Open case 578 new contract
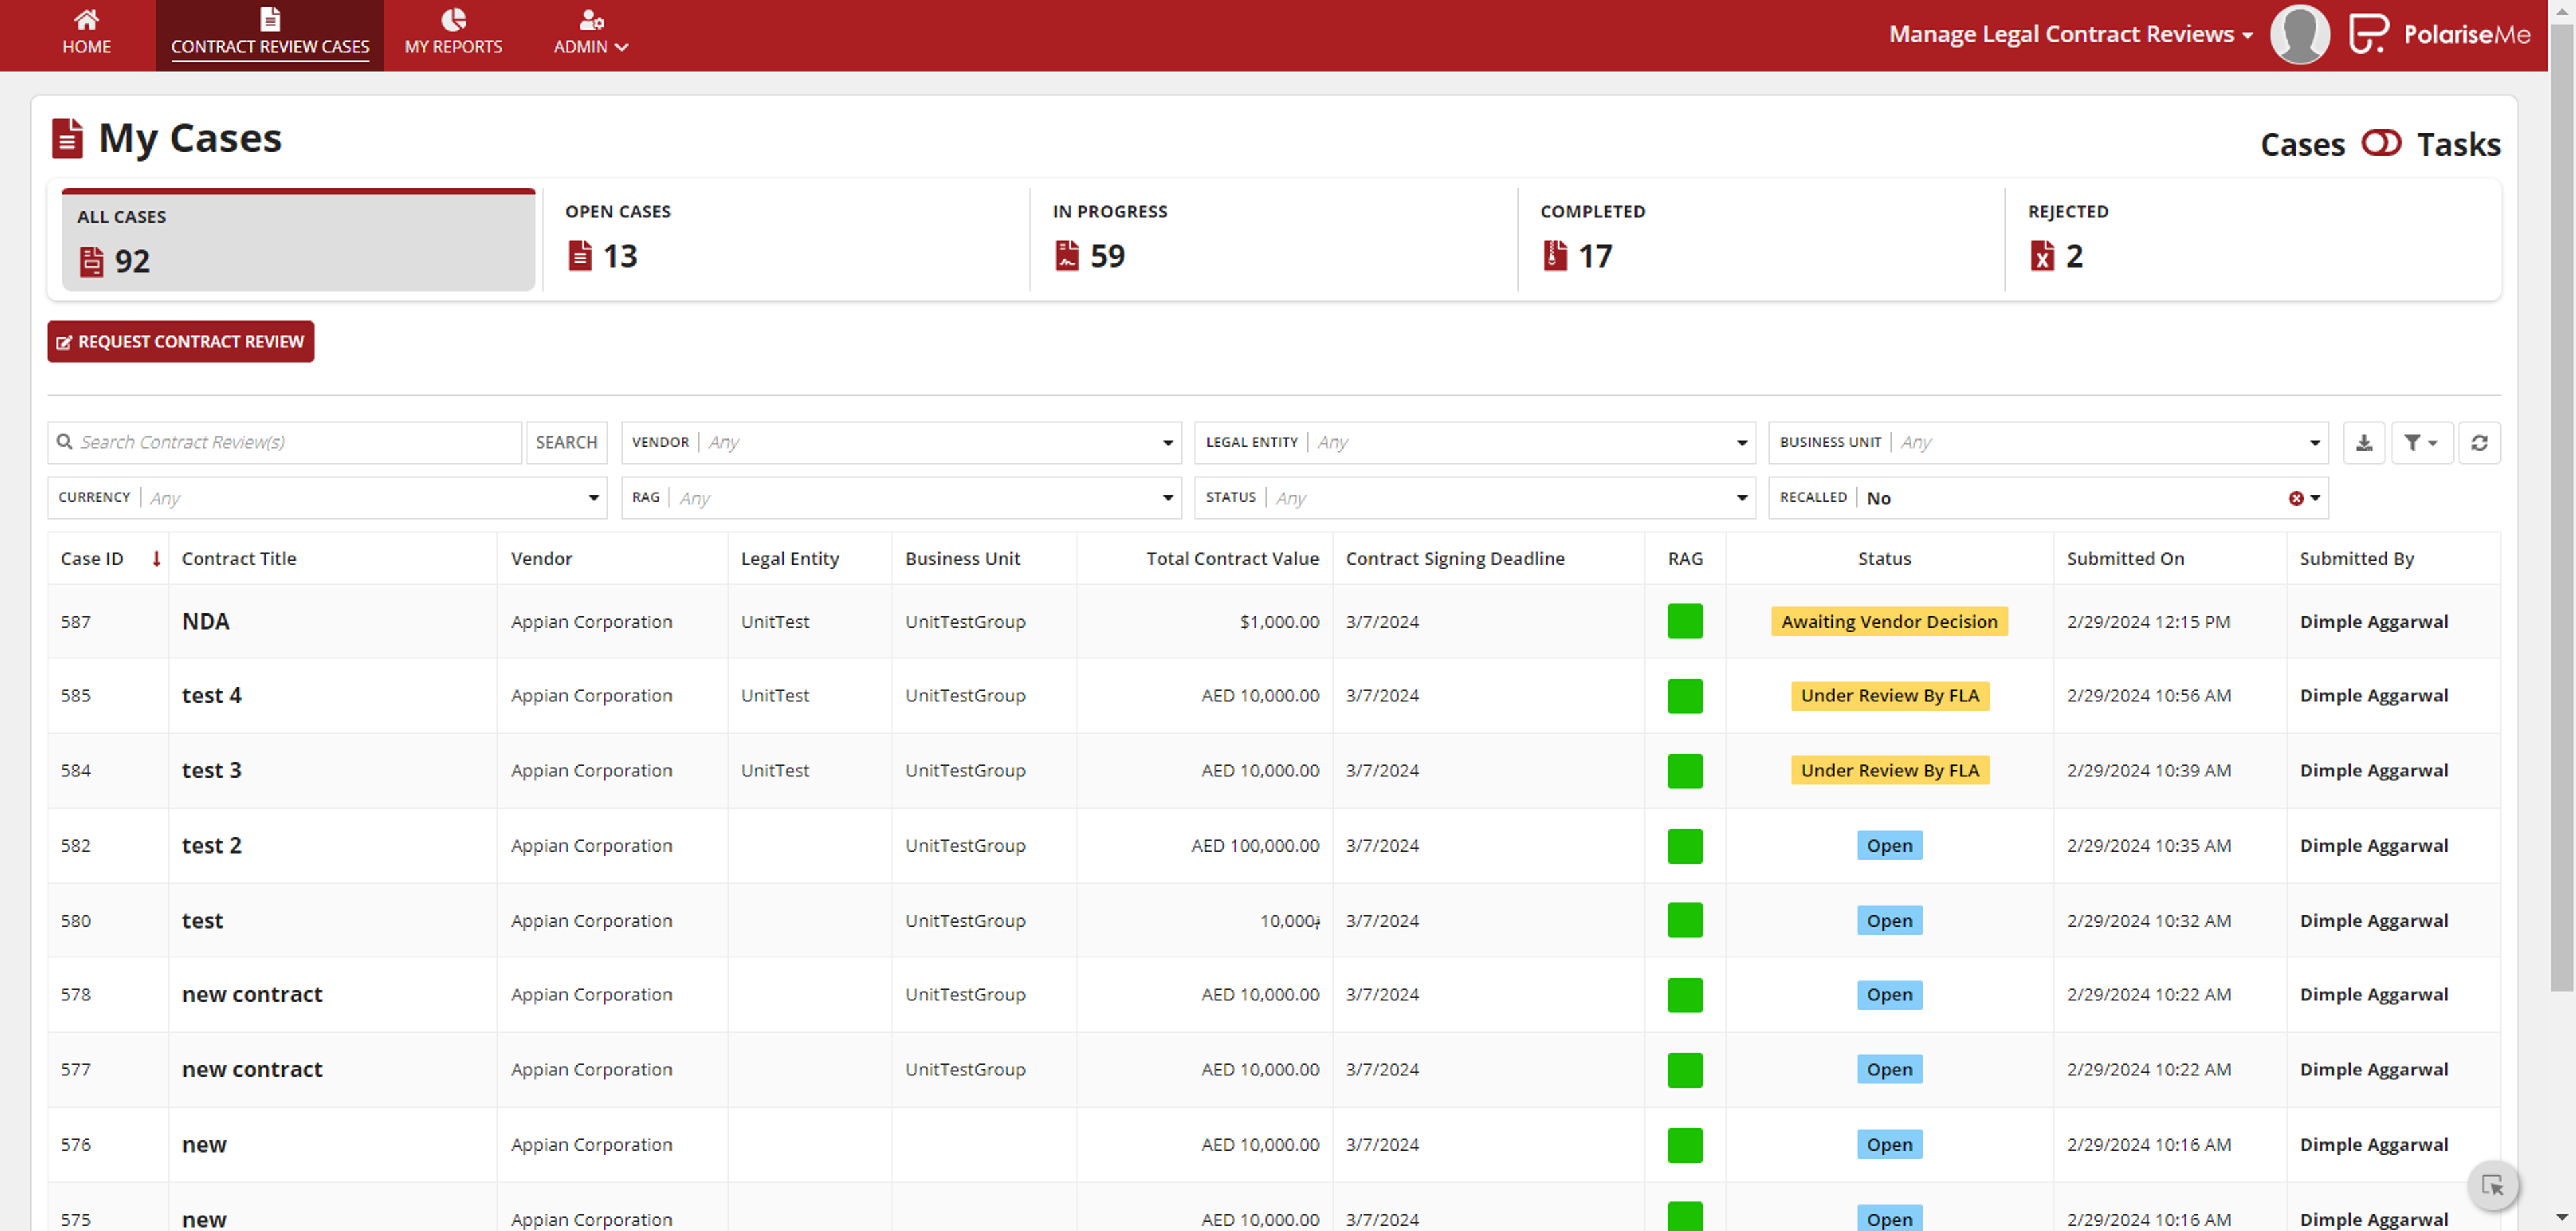This screenshot has height=1231, width=2576. [252, 995]
